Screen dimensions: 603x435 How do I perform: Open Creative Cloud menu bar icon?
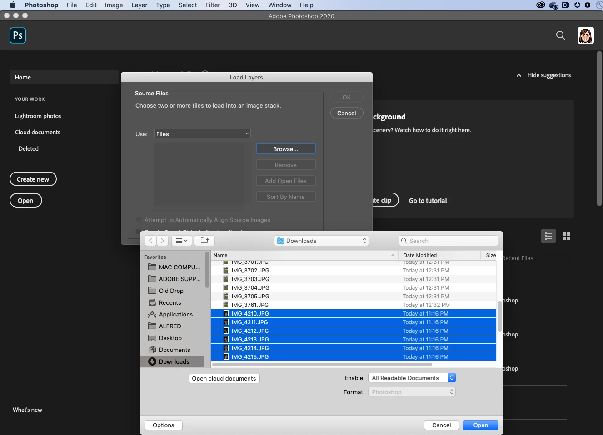pyautogui.click(x=541, y=5)
